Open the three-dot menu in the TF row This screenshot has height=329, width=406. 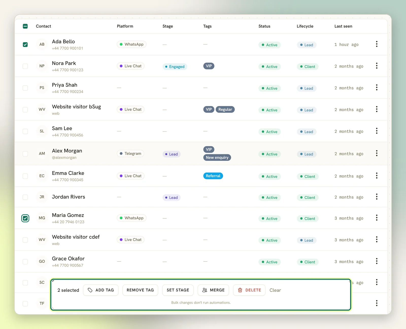[377, 303]
